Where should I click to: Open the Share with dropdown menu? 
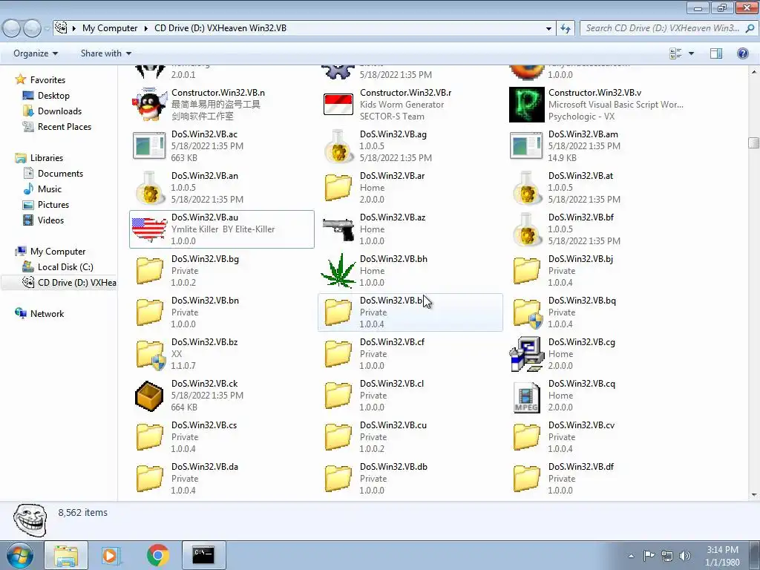click(x=105, y=53)
